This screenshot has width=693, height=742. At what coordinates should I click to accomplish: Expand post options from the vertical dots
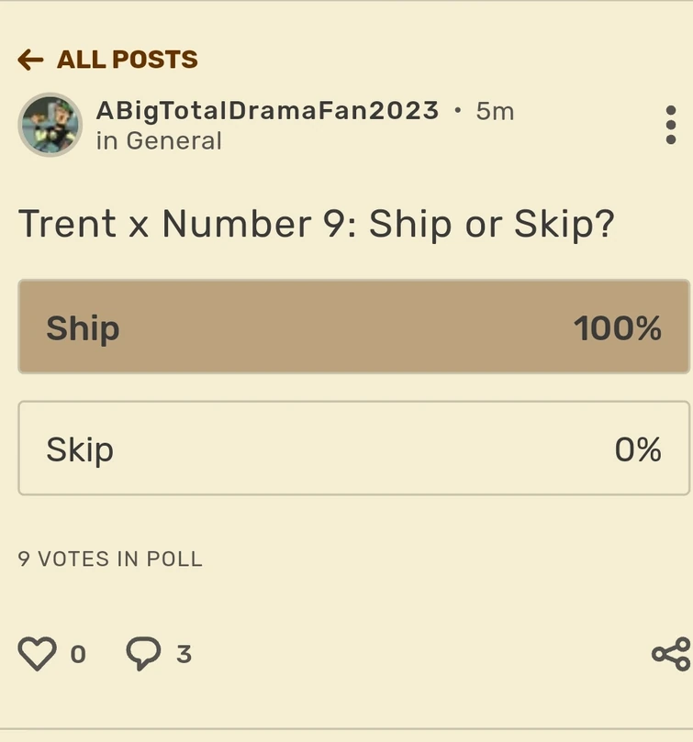669,125
